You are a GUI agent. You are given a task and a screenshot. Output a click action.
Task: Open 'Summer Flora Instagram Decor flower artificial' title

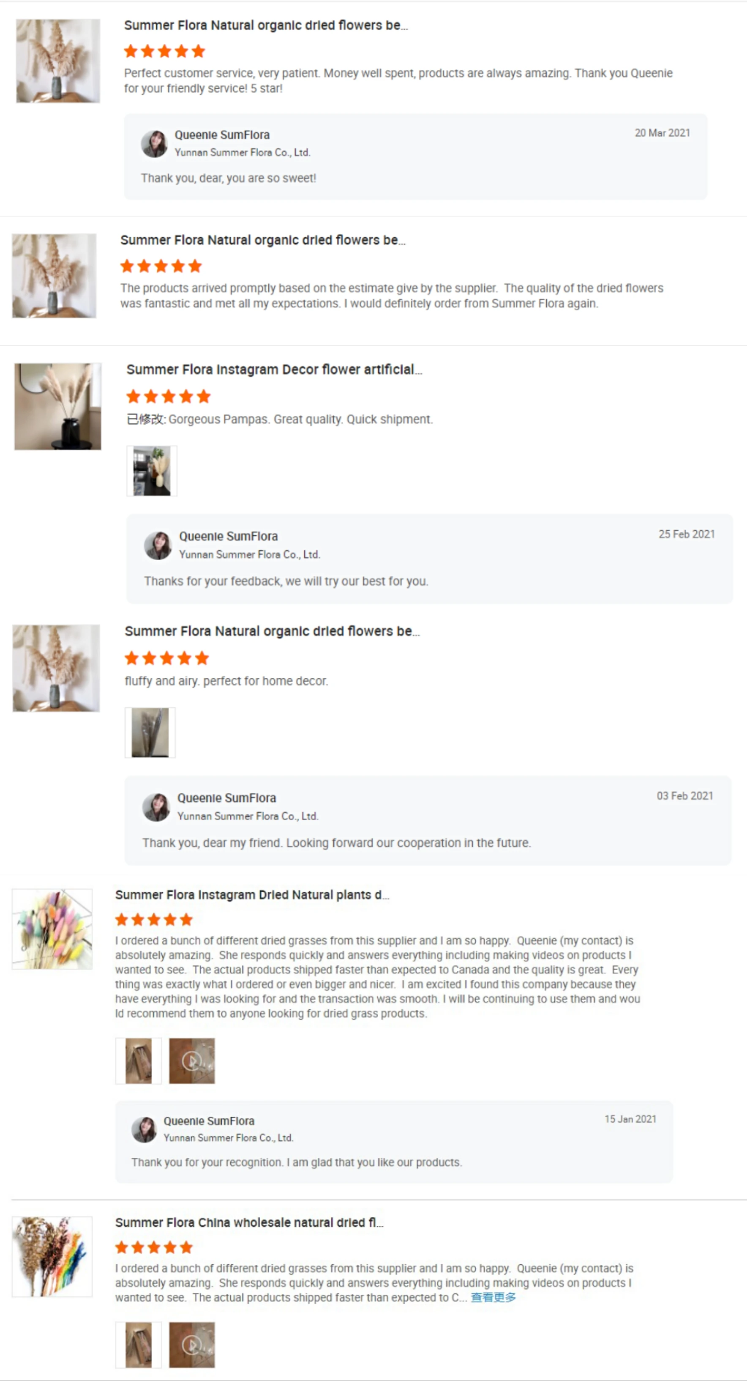click(274, 370)
